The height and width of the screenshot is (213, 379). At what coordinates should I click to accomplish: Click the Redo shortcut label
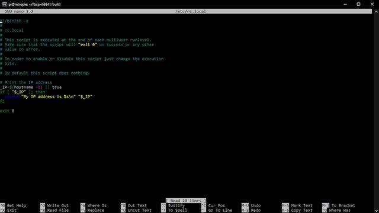click(x=256, y=211)
